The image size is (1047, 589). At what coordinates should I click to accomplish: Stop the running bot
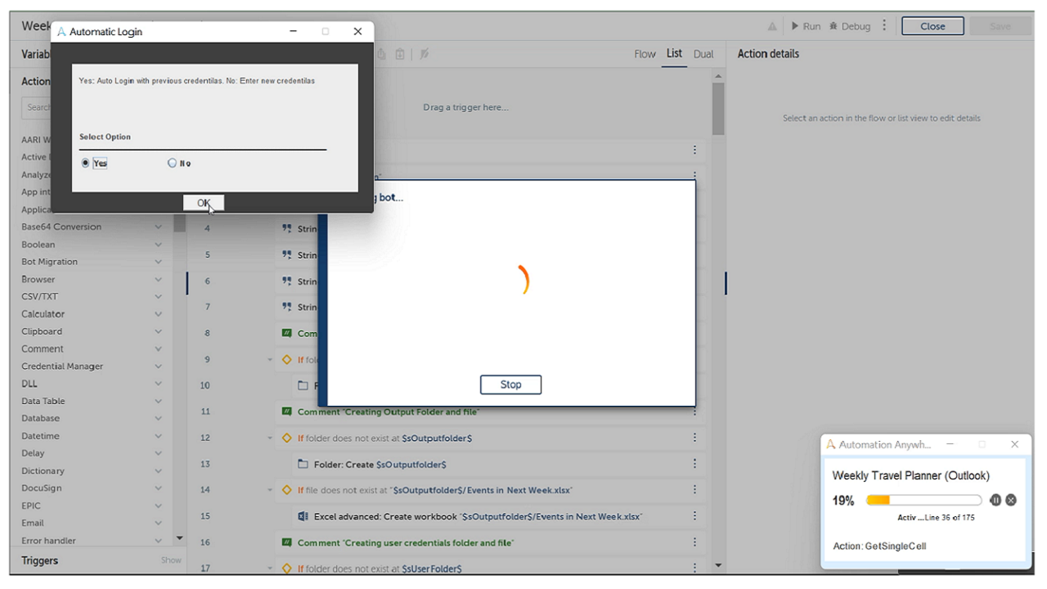click(x=510, y=384)
